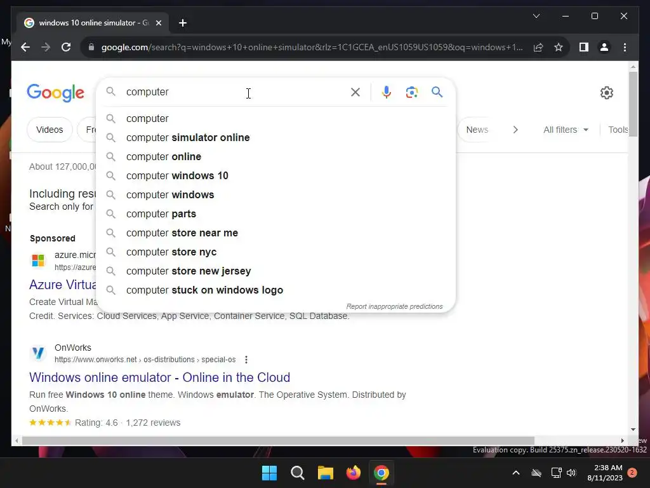Viewport: 650px width, 488px height.
Task: Choose 'computer store nyc' suggestion
Action: coord(275,252)
